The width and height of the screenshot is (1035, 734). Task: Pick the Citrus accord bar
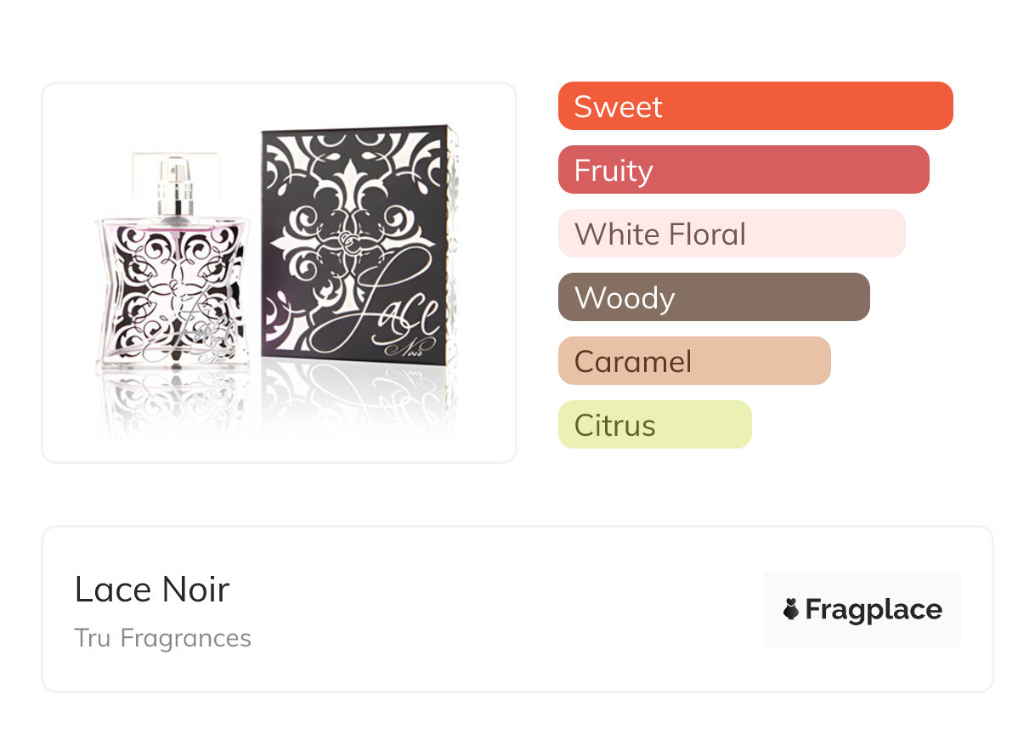[x=654, y=425]
